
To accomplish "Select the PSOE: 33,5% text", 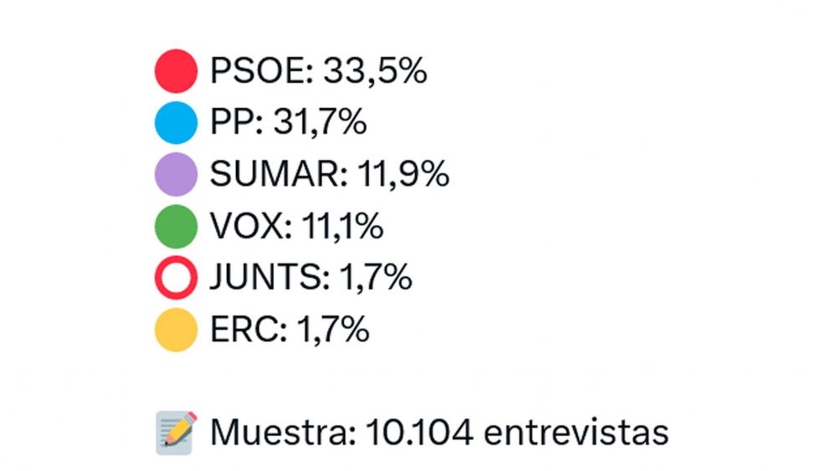I will click(x=319, y=71).
